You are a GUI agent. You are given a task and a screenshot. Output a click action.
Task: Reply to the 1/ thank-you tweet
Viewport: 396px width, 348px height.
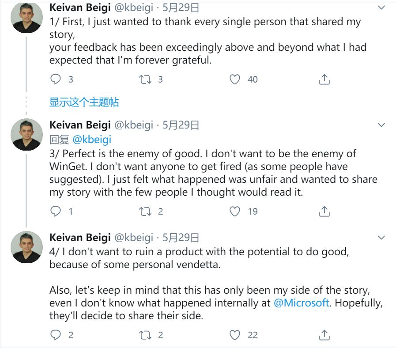point(56,79)
